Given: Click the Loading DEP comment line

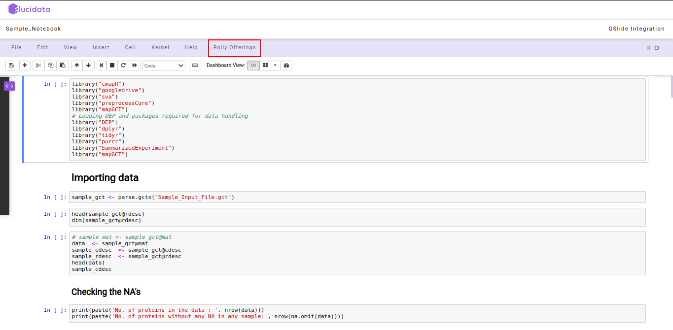Looking at the screenshot, I should 160,116.
